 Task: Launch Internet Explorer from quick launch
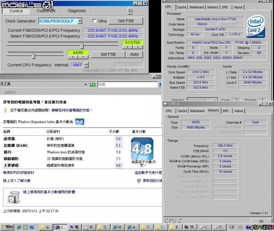click(x=19, y=227)
